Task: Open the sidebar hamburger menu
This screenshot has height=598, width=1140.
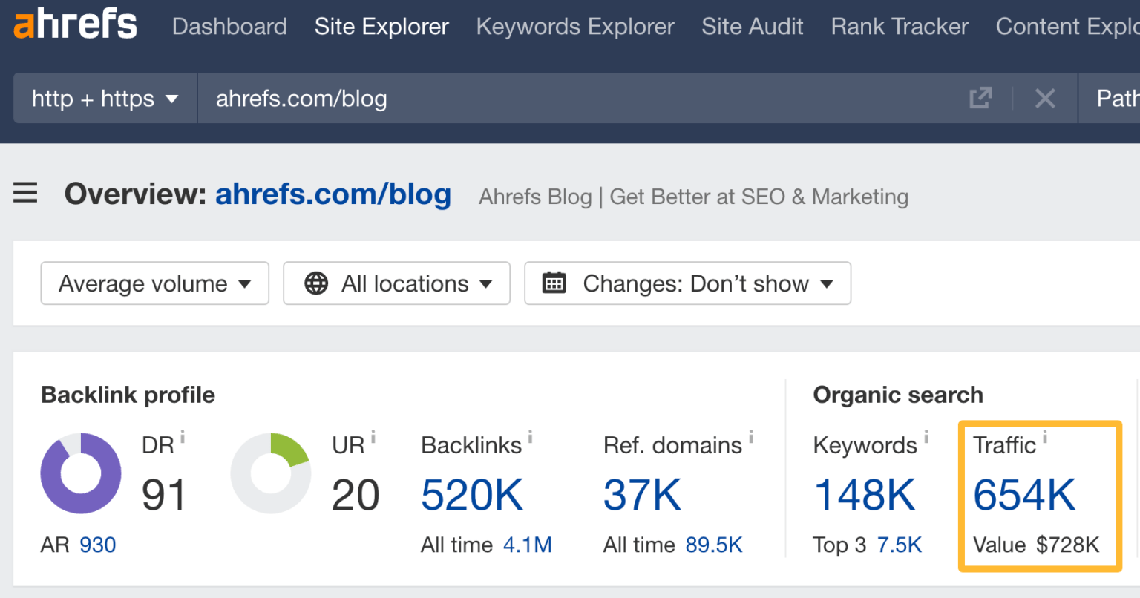Action: 25,193
